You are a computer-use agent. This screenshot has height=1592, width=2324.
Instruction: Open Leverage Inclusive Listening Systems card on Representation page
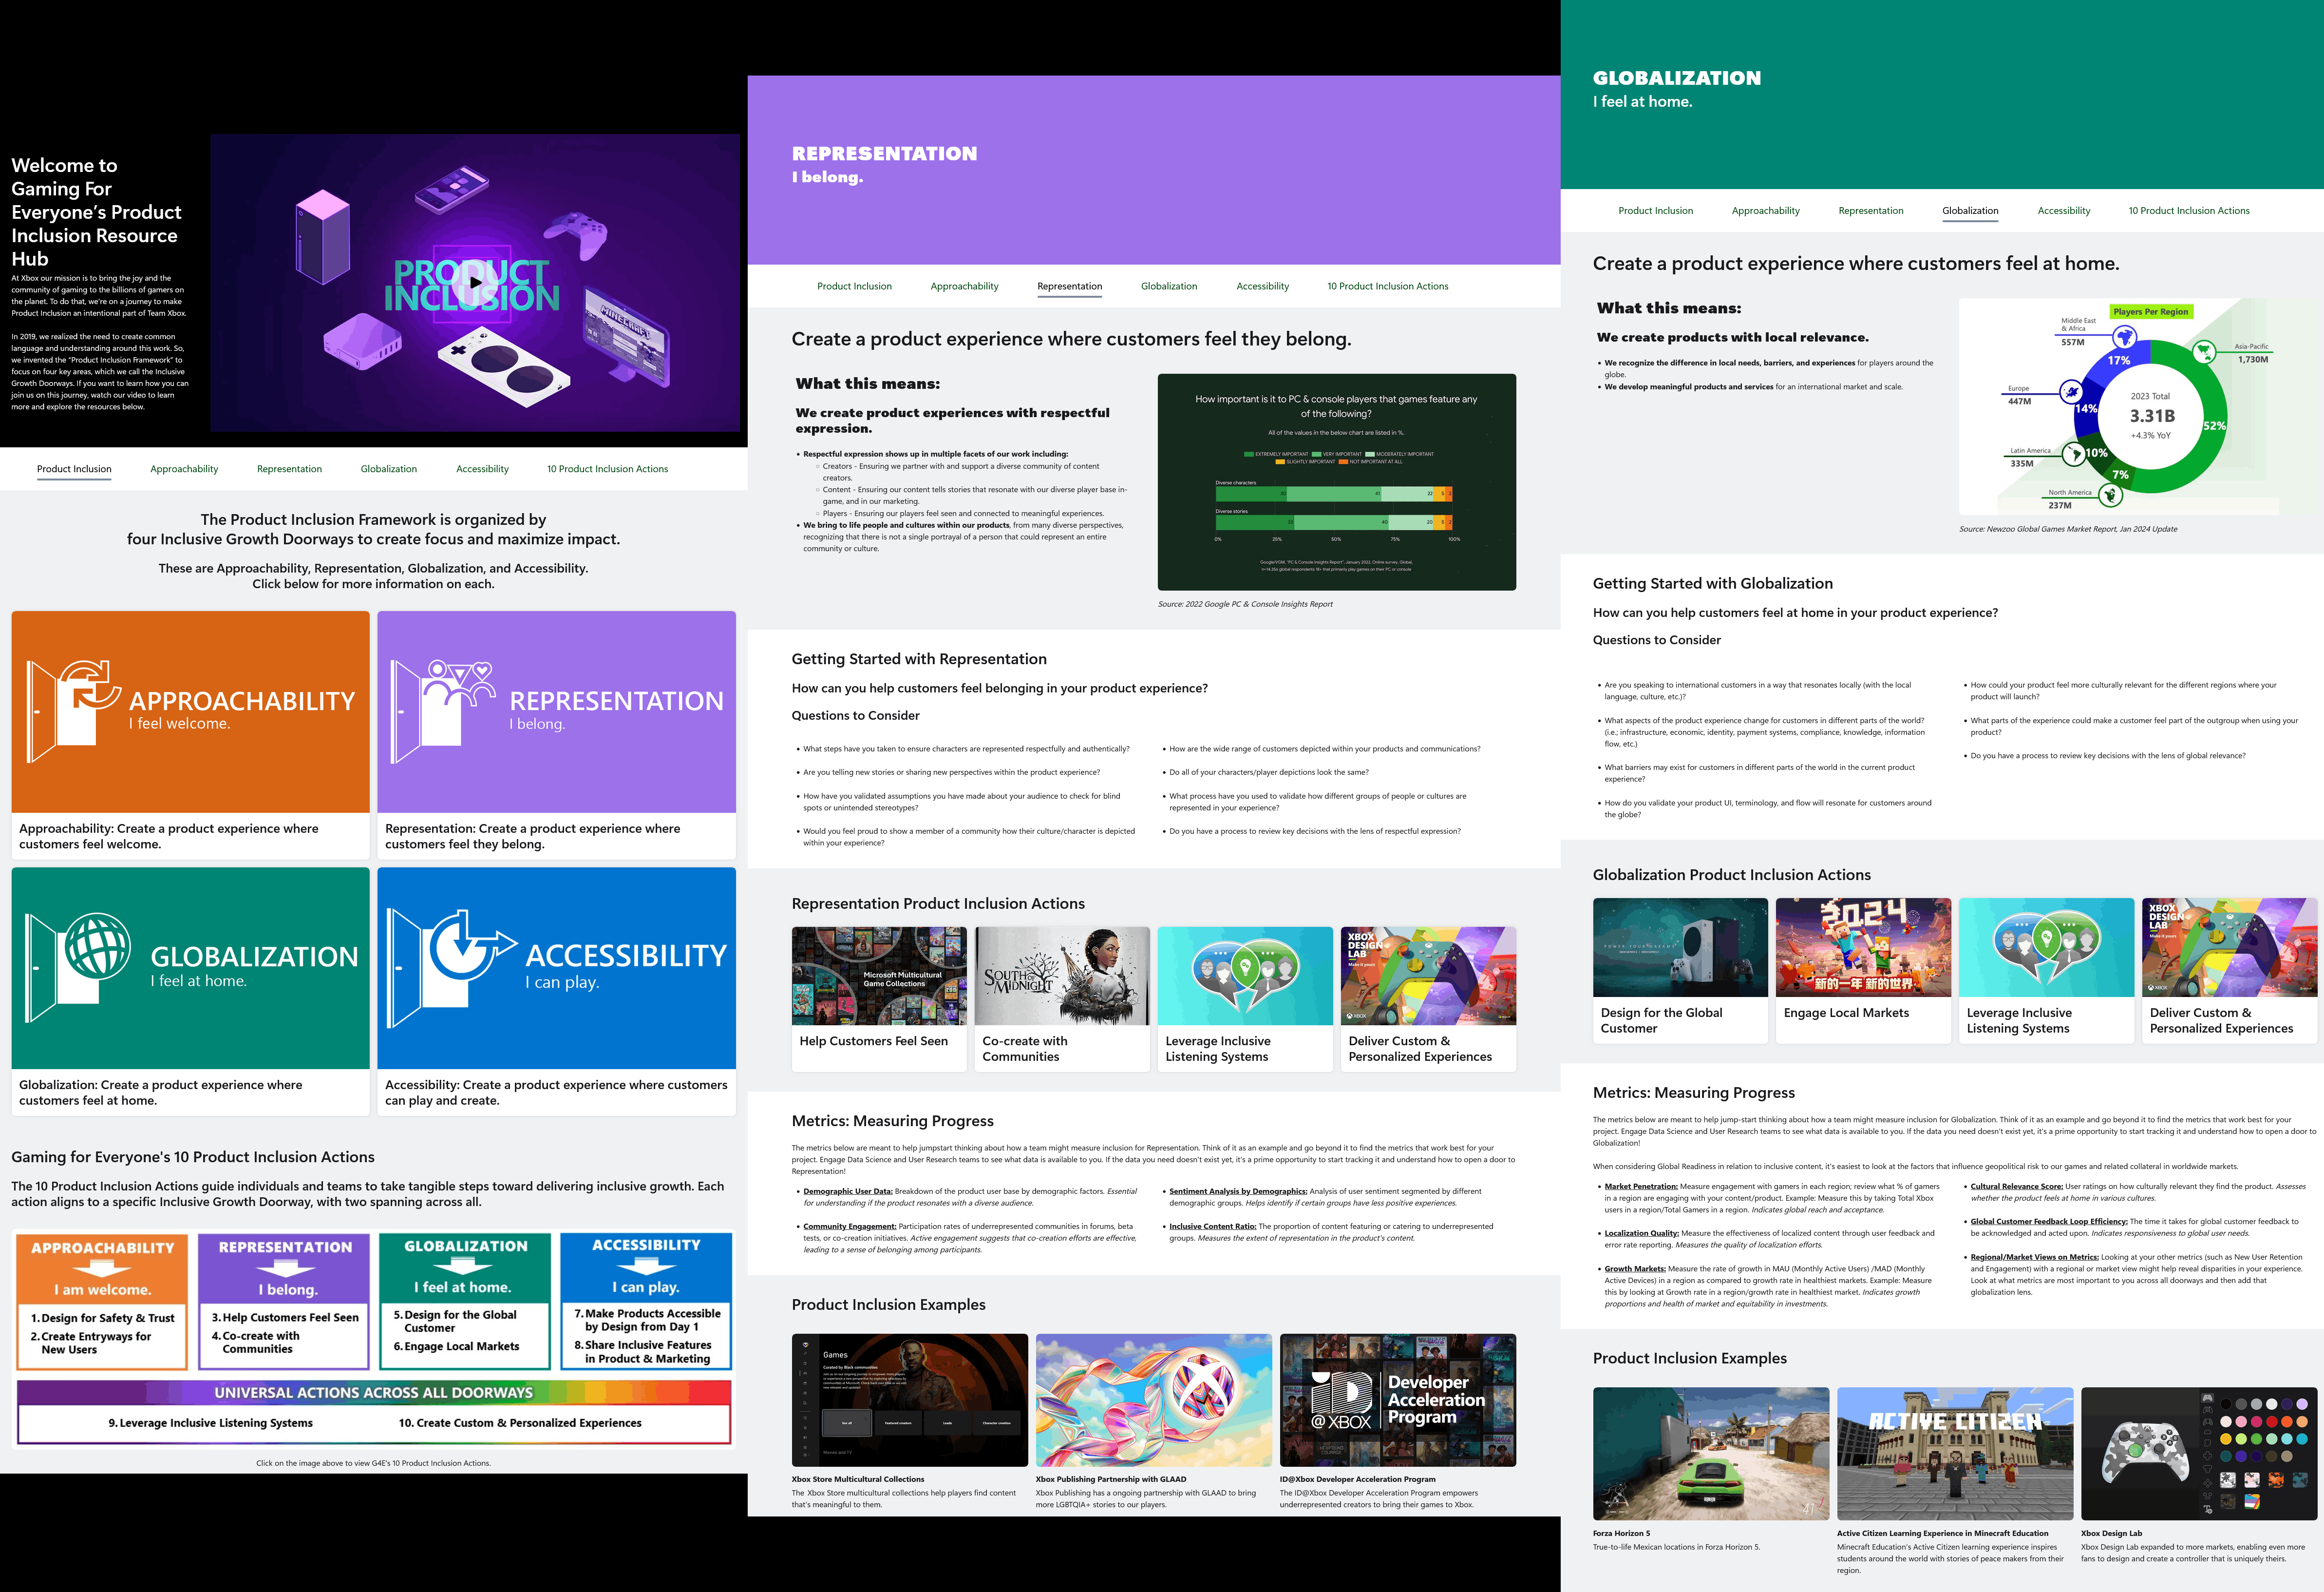click(1245, 999)
